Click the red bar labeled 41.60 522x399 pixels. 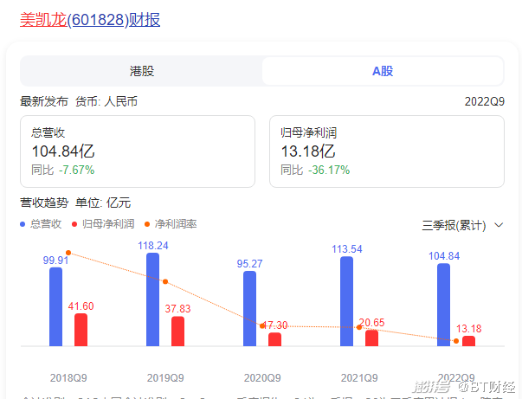point(81,330)
